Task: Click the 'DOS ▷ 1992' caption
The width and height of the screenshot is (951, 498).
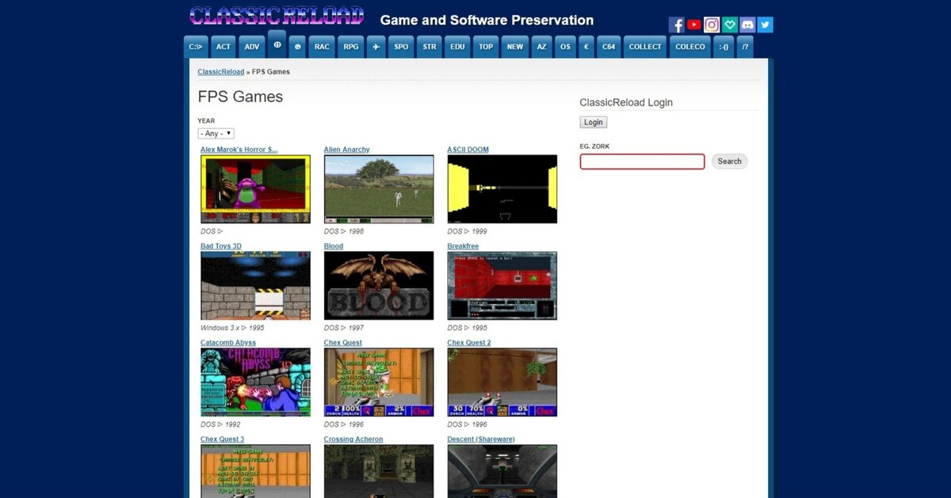Action: pos(220,424)
